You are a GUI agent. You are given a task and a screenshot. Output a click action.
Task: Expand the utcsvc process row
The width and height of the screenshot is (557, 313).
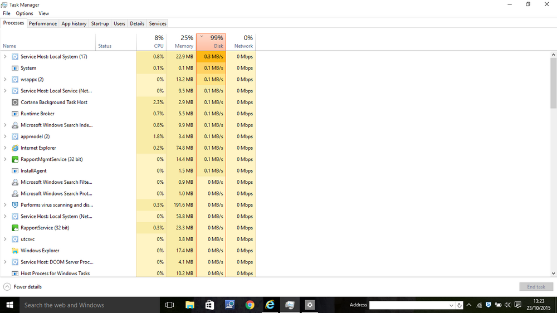5,239
